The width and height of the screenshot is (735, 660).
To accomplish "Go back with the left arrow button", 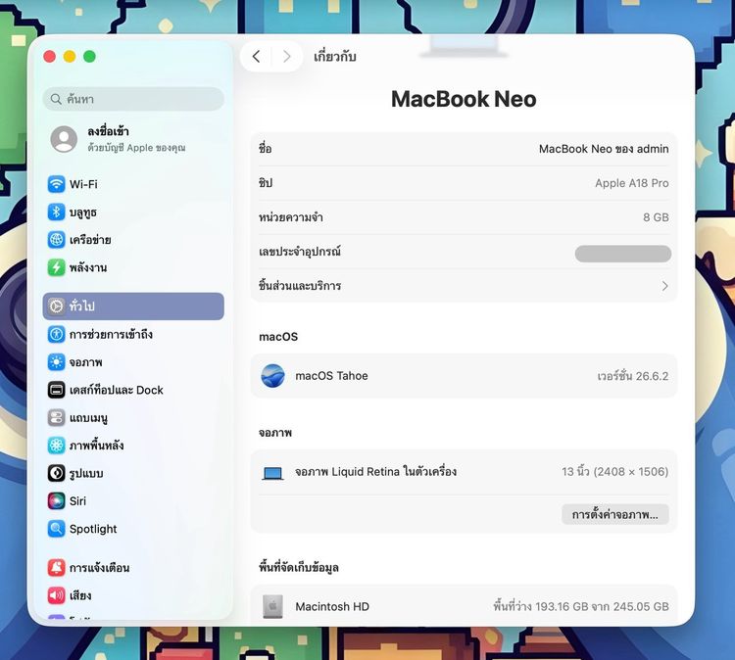I will tap(256, 57).
